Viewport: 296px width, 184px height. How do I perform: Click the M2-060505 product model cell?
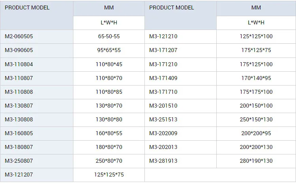(19, 36)
